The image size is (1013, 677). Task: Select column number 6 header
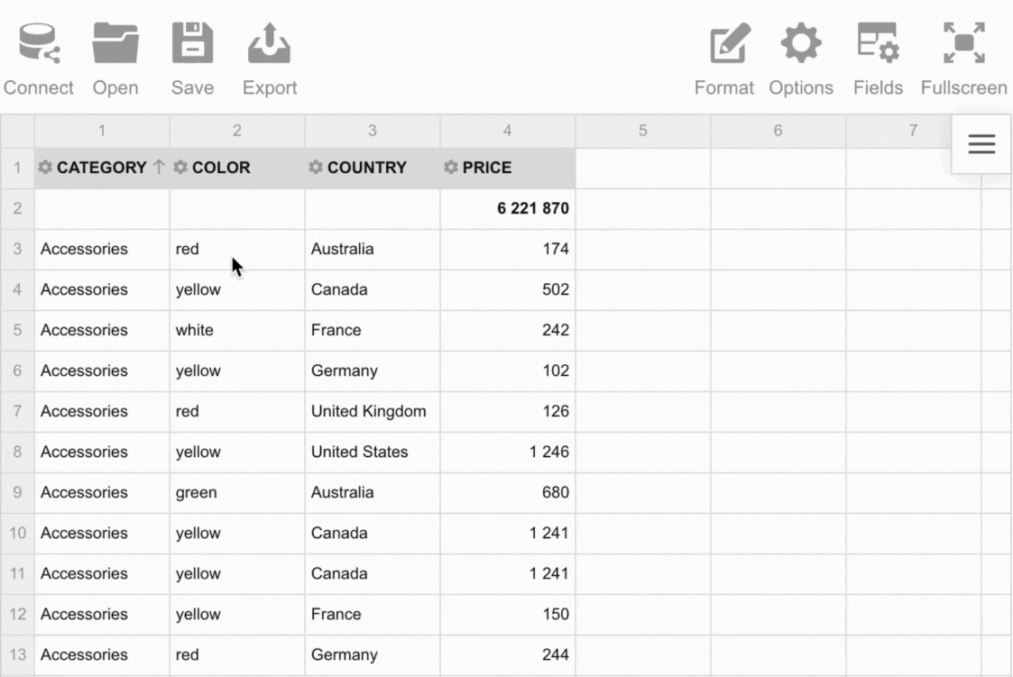[778, 131]
